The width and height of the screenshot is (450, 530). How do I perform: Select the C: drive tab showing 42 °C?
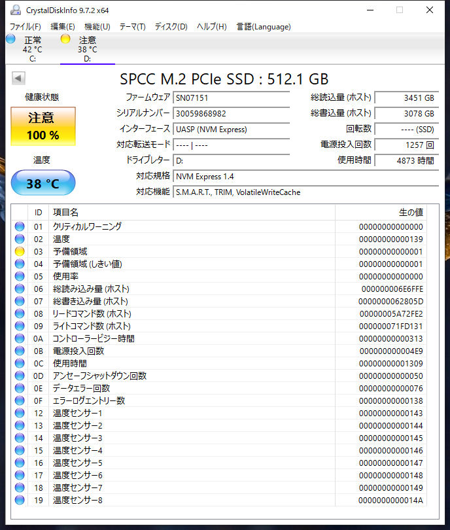click(x=32, y=50)
